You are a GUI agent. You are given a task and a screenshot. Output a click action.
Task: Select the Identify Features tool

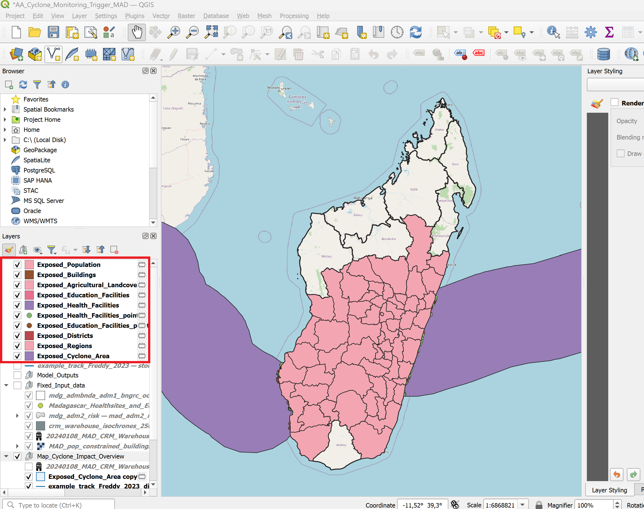coord(553,32)
